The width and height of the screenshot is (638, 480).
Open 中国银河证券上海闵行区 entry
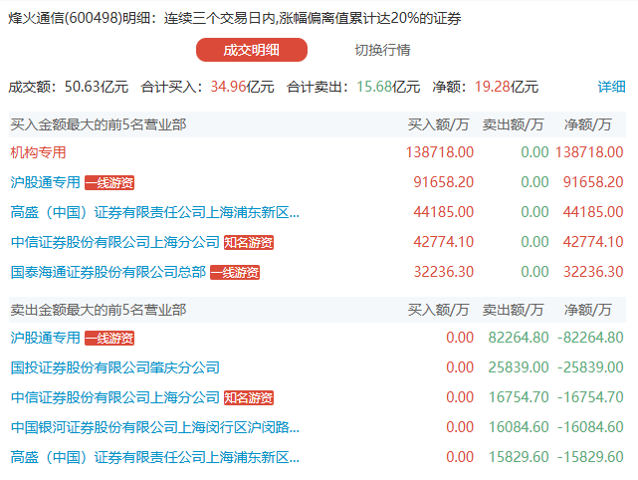coord(154,427)
